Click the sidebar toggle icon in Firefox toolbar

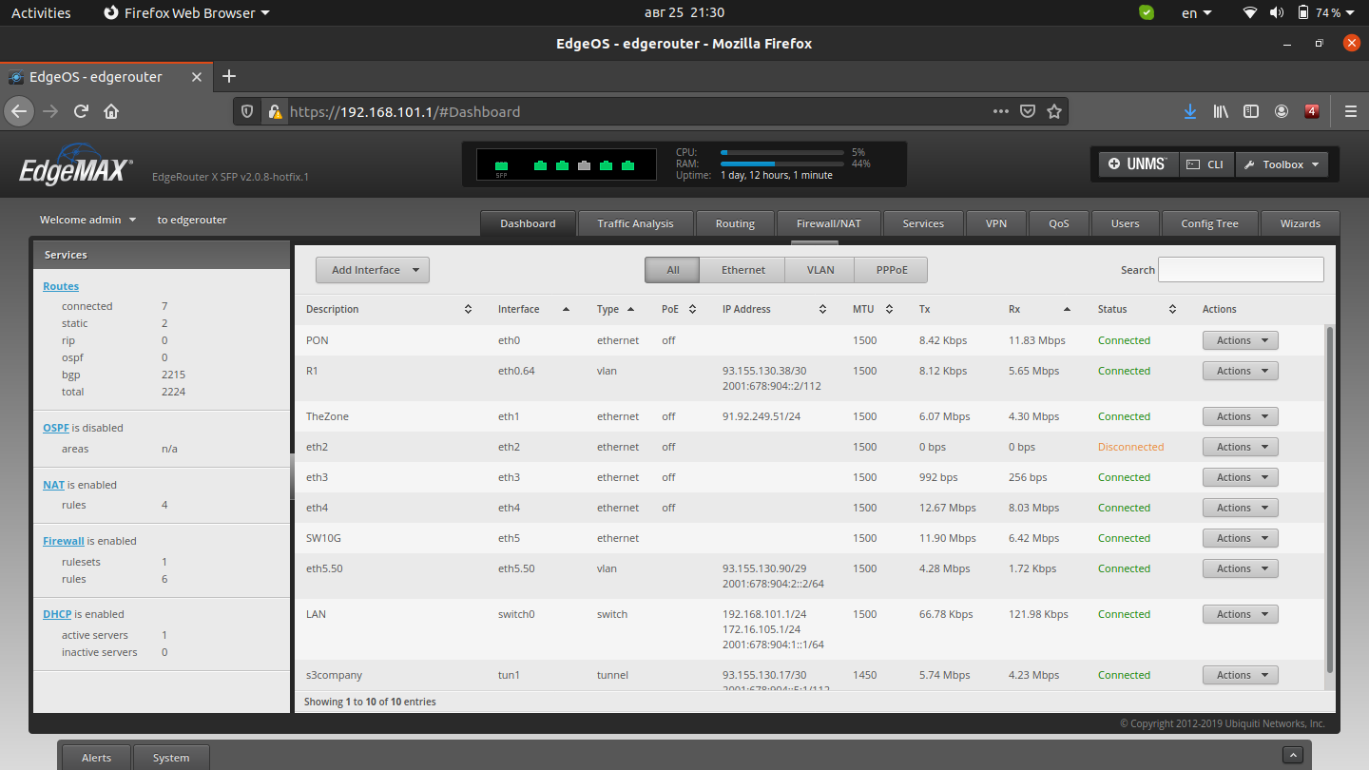click(x=1251, y=111)
